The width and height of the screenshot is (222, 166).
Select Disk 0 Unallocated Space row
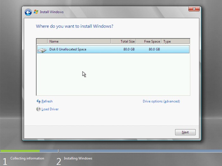[113, 49]
